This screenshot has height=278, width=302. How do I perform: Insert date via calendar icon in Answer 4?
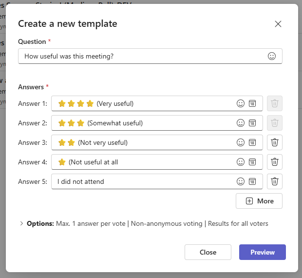point(252,162)
